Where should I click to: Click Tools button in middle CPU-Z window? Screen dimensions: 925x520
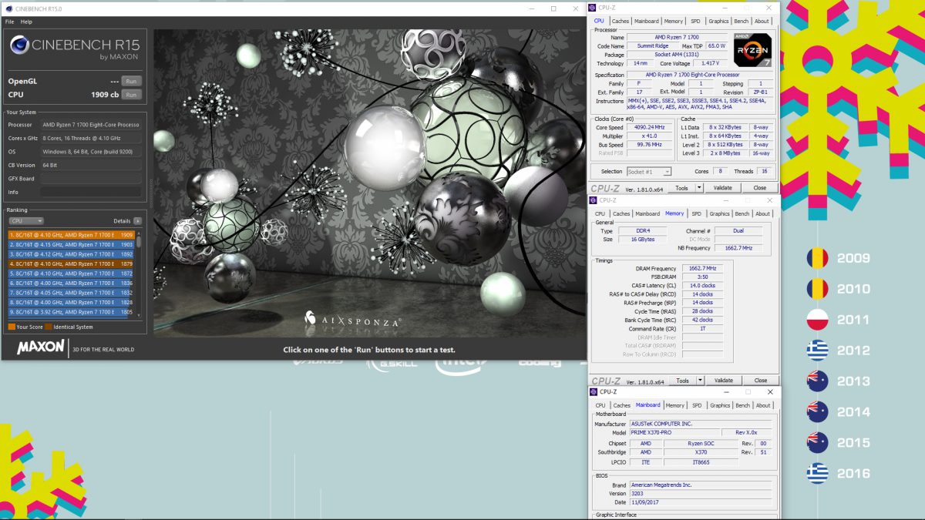point(682,381)
